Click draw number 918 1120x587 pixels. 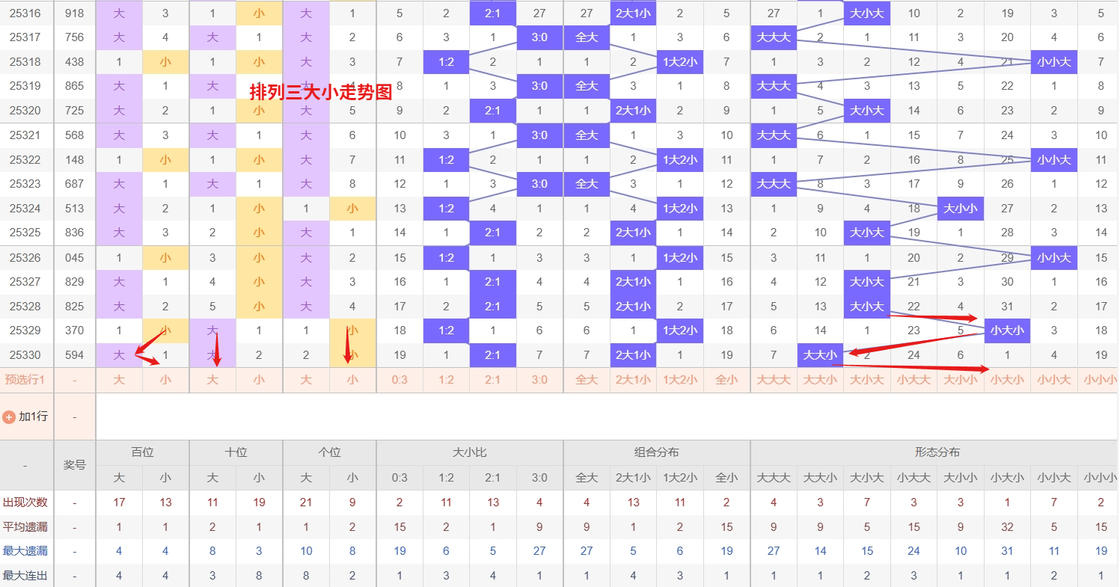point(75,13)
